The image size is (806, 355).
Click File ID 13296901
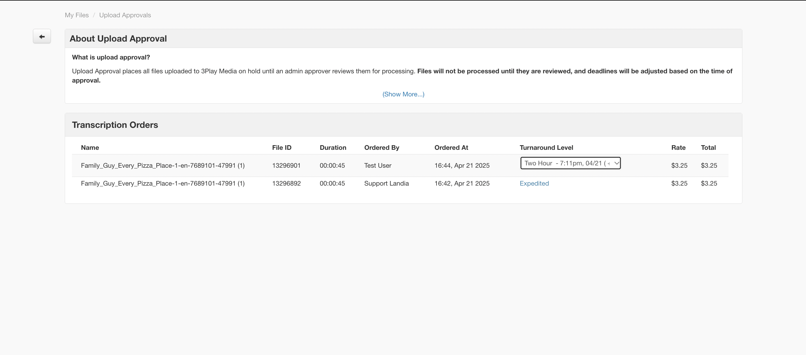(x=286, y=166)
